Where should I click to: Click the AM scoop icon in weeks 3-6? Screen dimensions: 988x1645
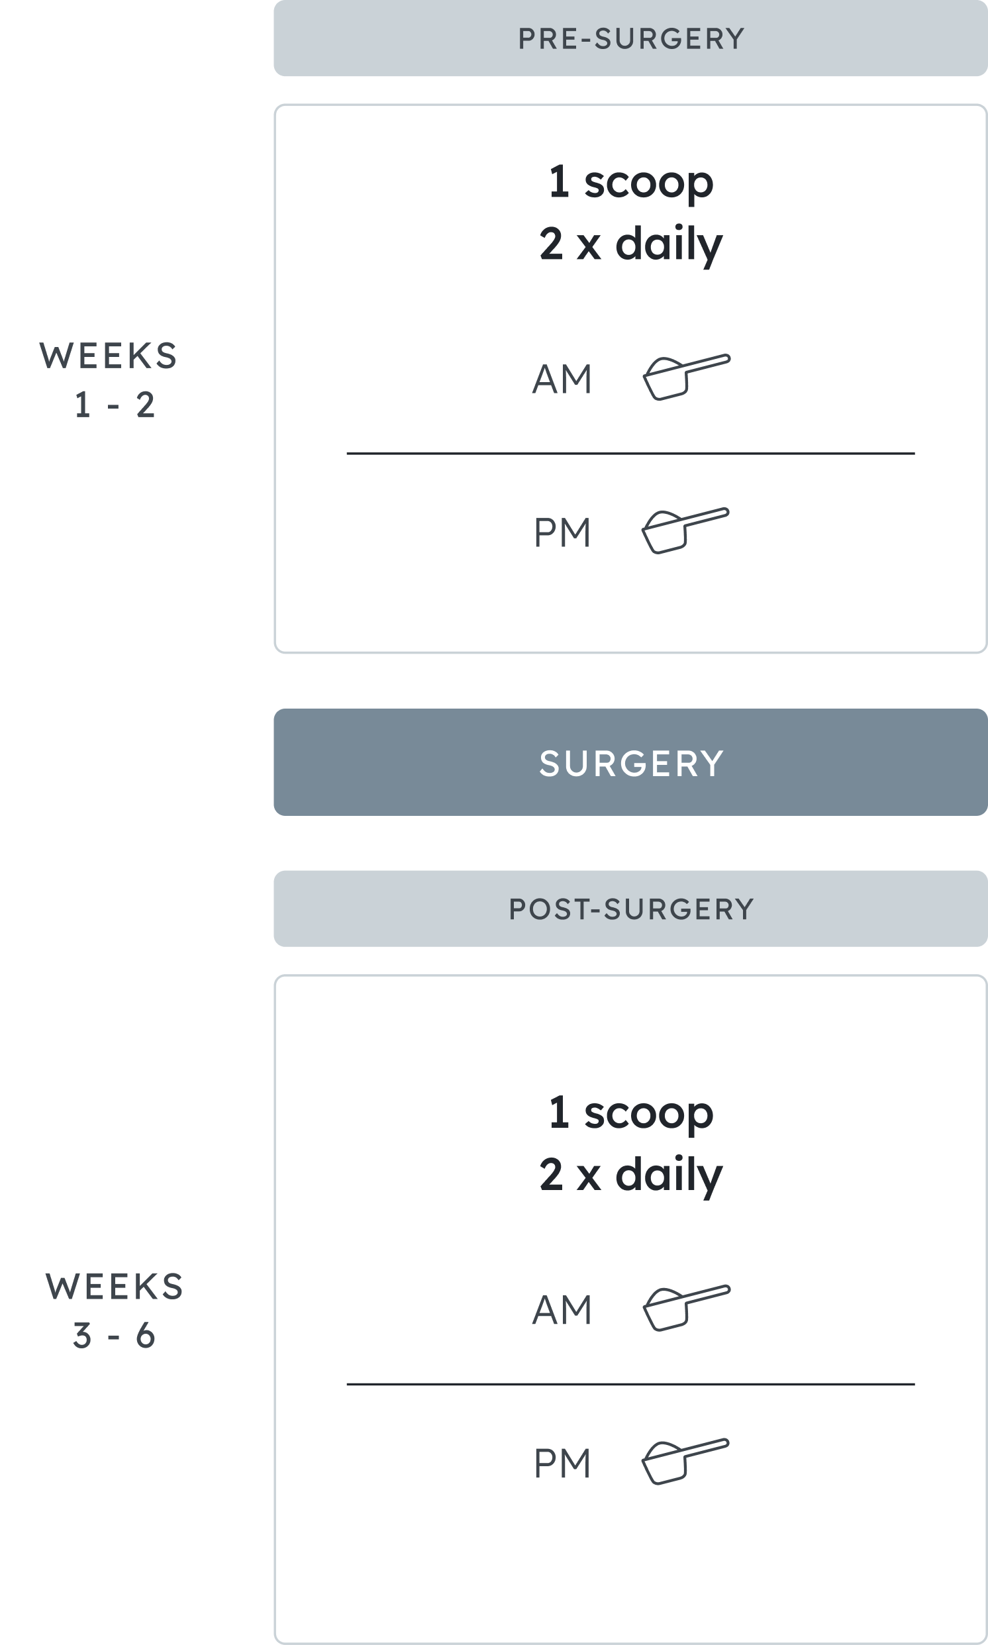(x=687, y=1308)
